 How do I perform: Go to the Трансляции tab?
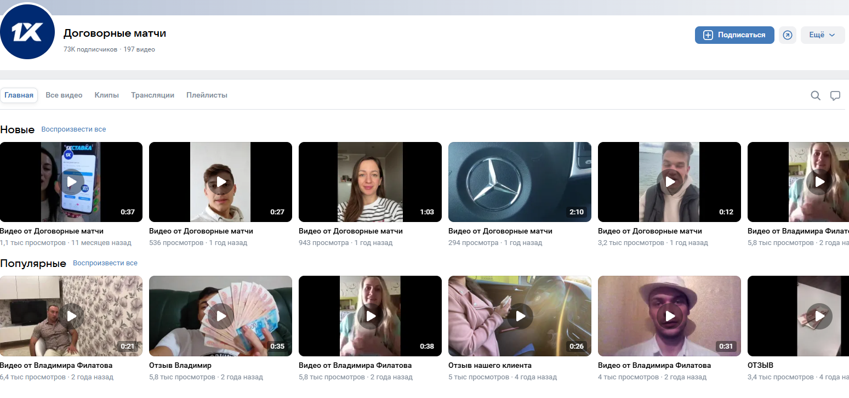(152, 95)
